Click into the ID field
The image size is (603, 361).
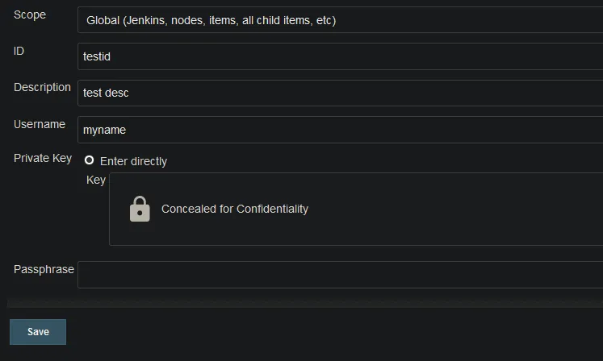[x=341, y=56]
